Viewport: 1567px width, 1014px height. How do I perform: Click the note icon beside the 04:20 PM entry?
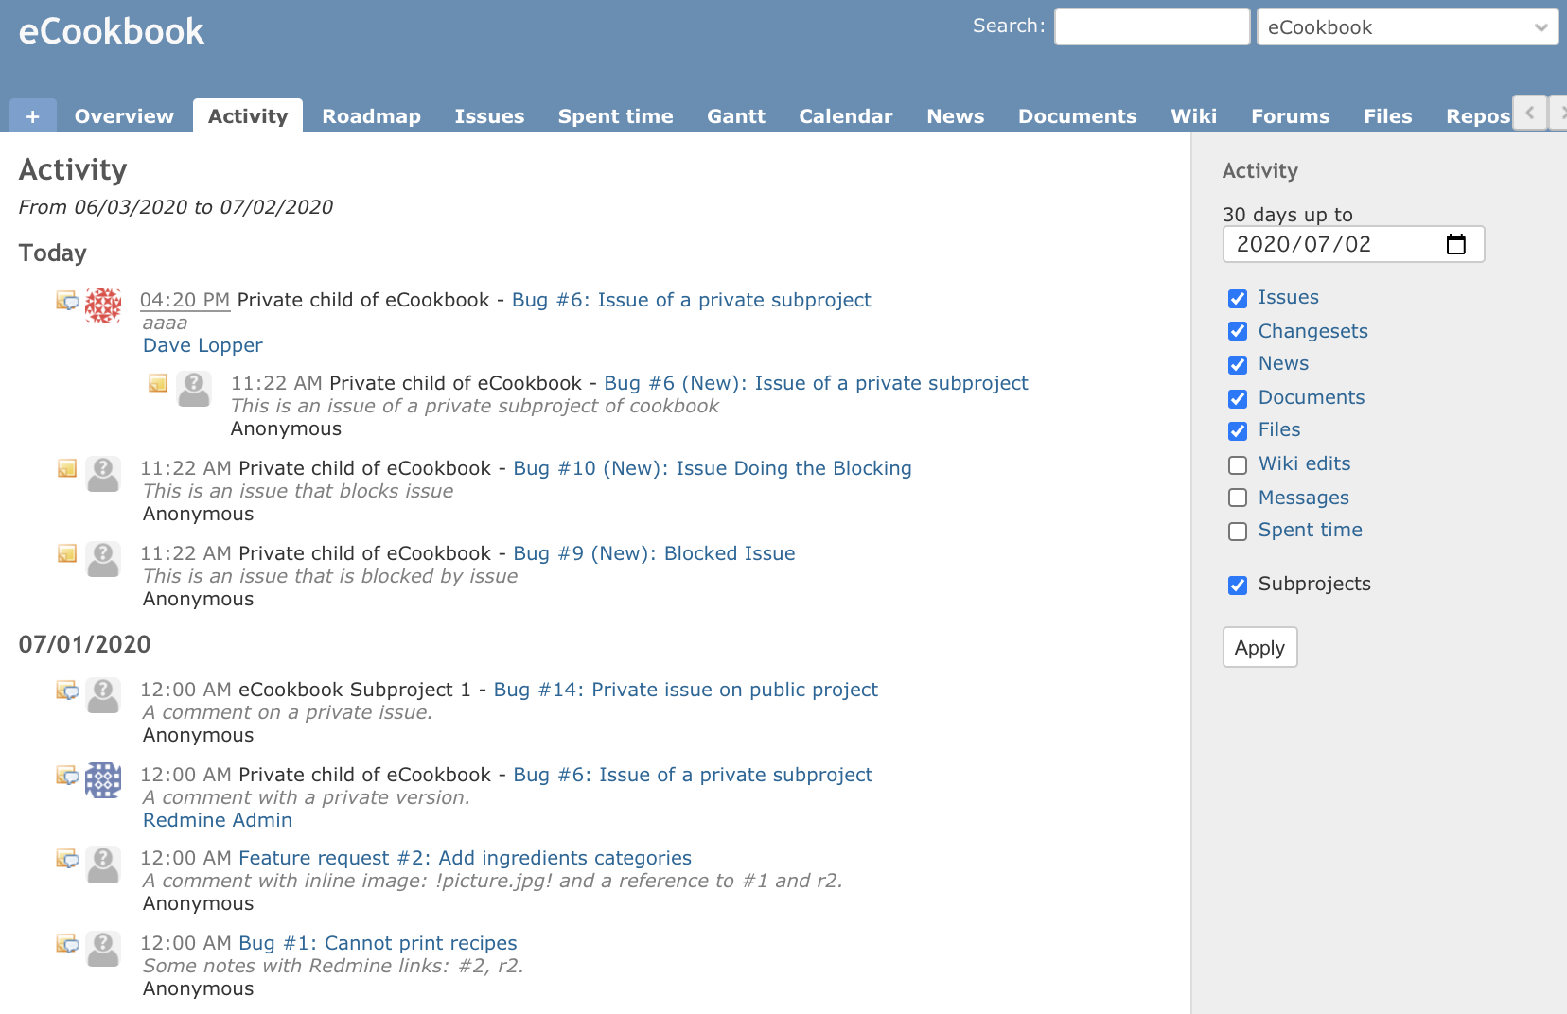(x=67, y=301)
